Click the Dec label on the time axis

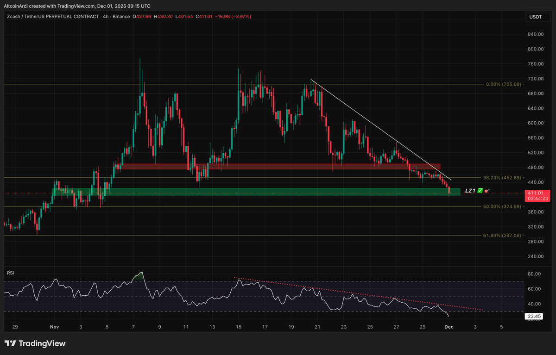pyautogui.click(x=449, y=327)
